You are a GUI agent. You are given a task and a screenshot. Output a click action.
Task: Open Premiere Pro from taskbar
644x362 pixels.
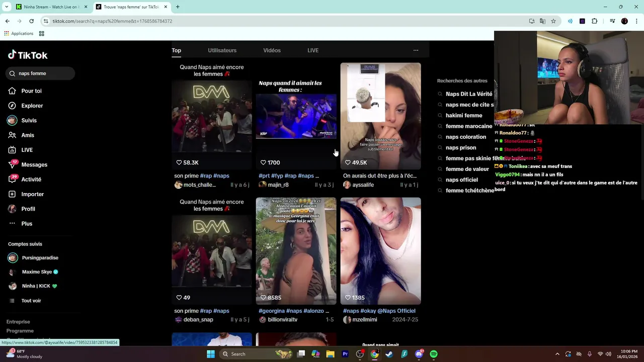(x=345, y=354)
